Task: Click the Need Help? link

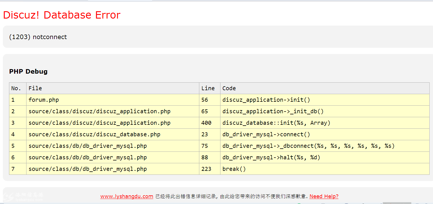Action: [324, 196]
